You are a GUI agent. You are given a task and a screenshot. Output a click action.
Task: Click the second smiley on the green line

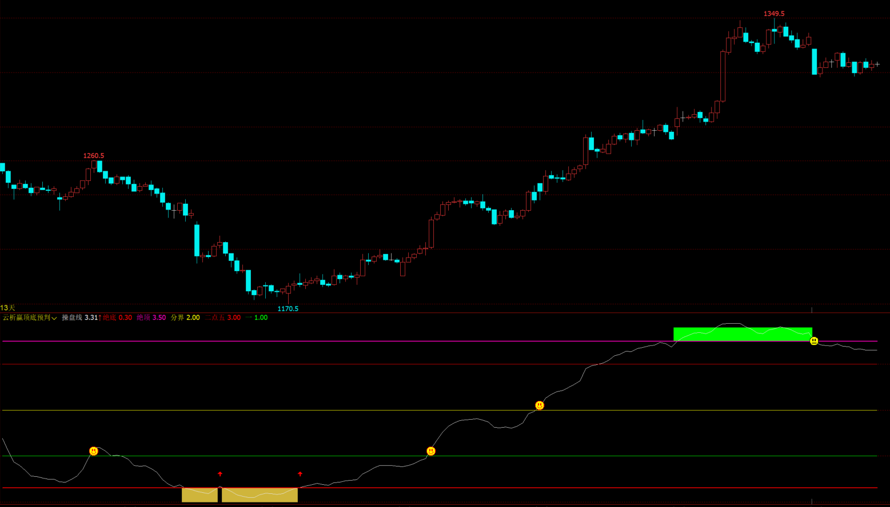pyautogui.click(x=431, y=451)
